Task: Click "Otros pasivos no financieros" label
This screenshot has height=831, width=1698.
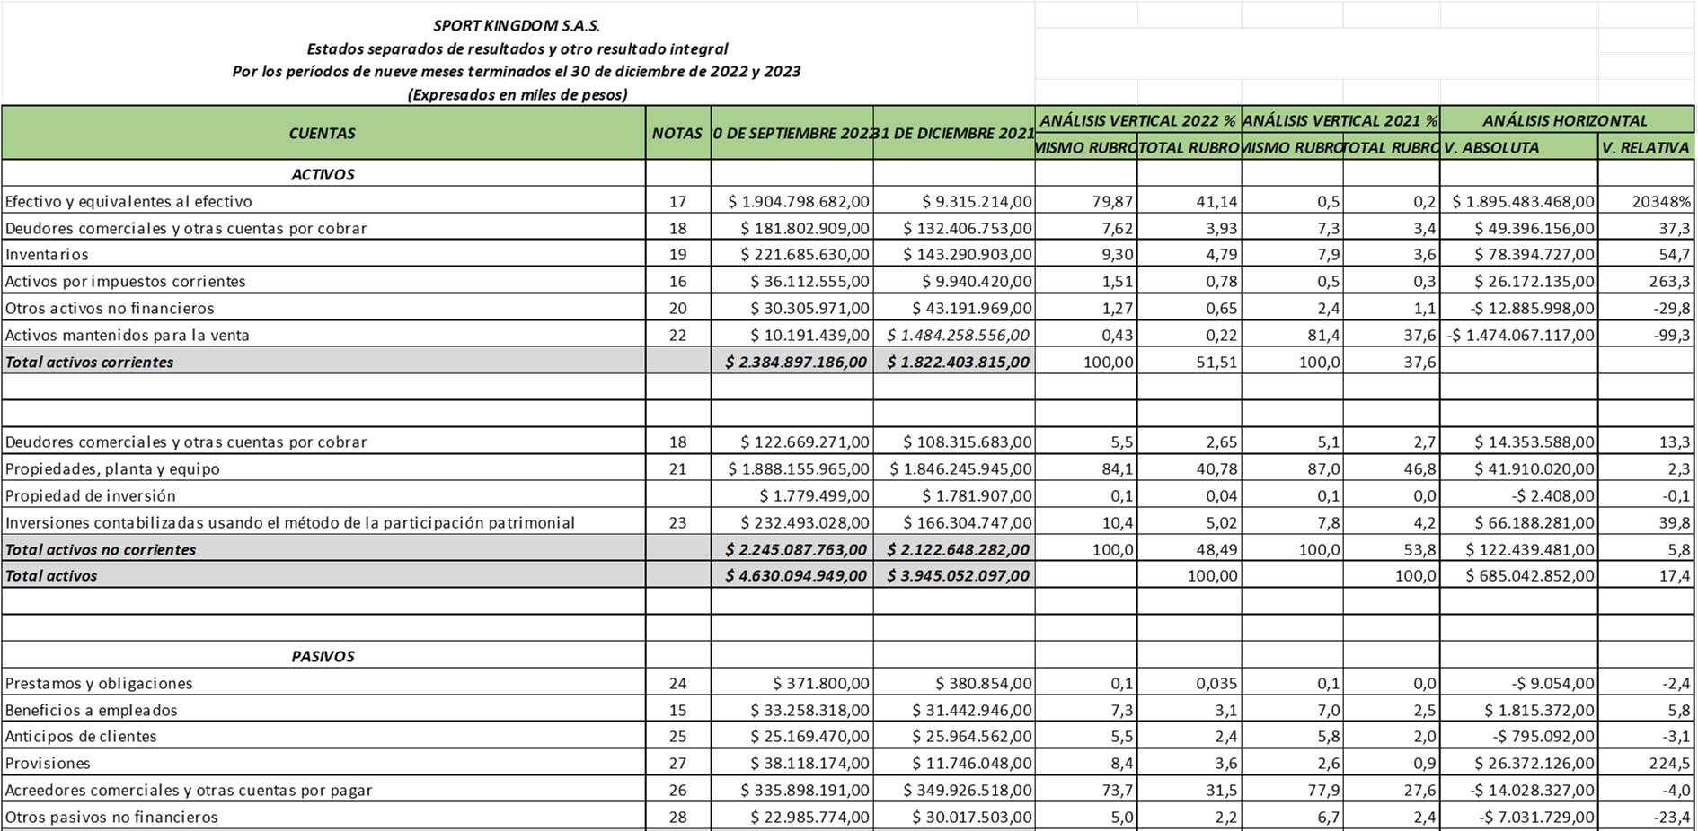Action: click(111, 818)
